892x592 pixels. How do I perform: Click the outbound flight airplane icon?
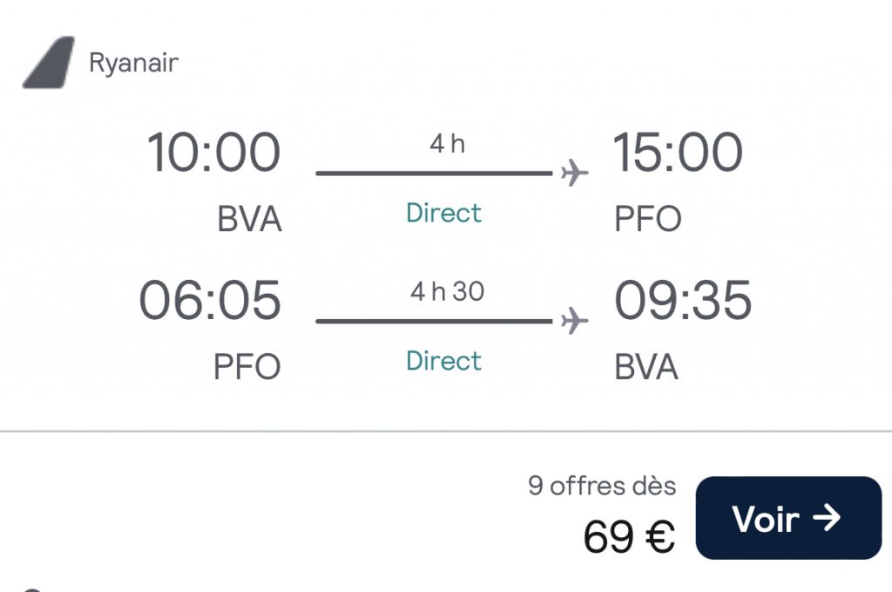point(574,174)
